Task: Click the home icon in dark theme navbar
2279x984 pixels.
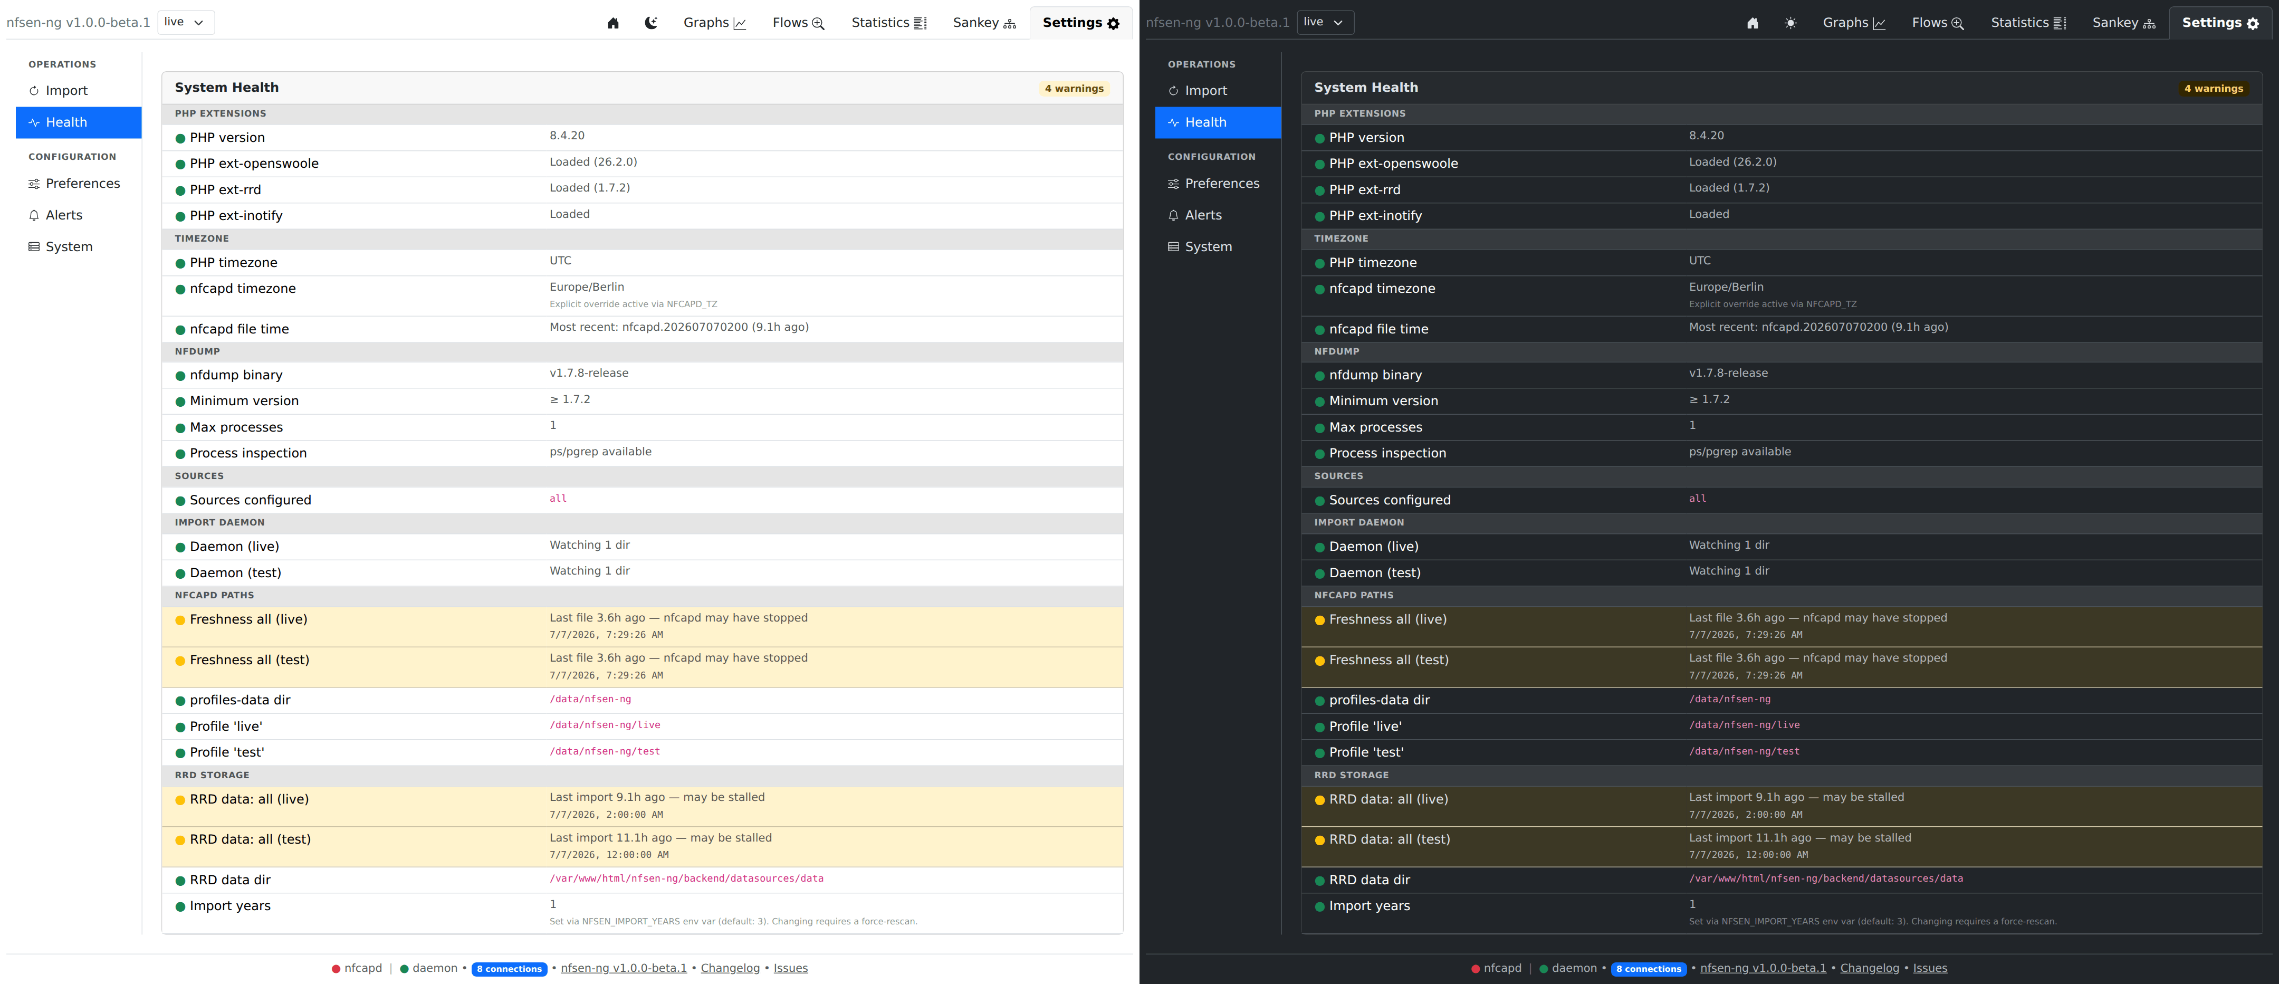Action: pyautogui.click(x=1753, y=23)
